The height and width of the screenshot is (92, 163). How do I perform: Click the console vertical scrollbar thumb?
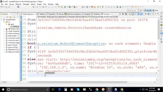pos(158,30)
